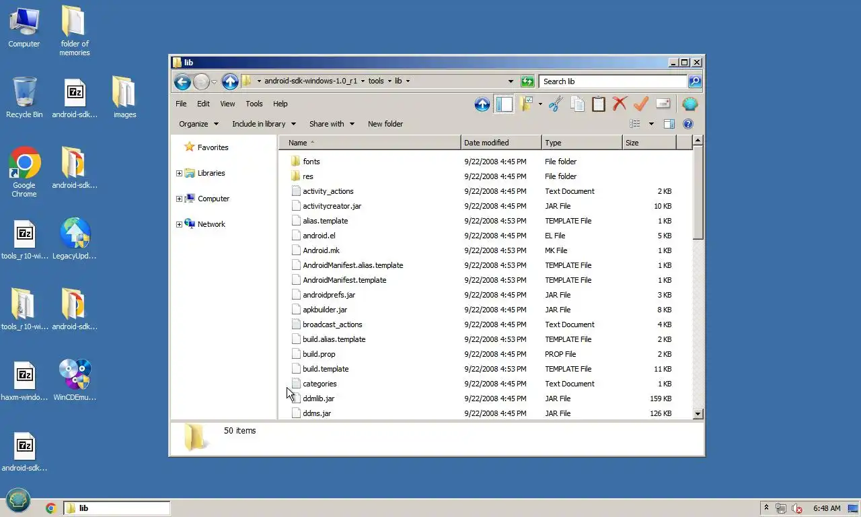Click the envelope E-mail icon
The height and width of the screenshot is (517, 861).
tap(663, 104)
